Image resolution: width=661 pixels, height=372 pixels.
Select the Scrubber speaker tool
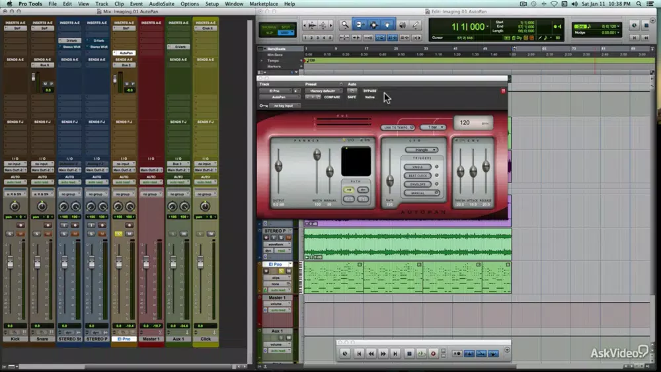coord(402,25)
